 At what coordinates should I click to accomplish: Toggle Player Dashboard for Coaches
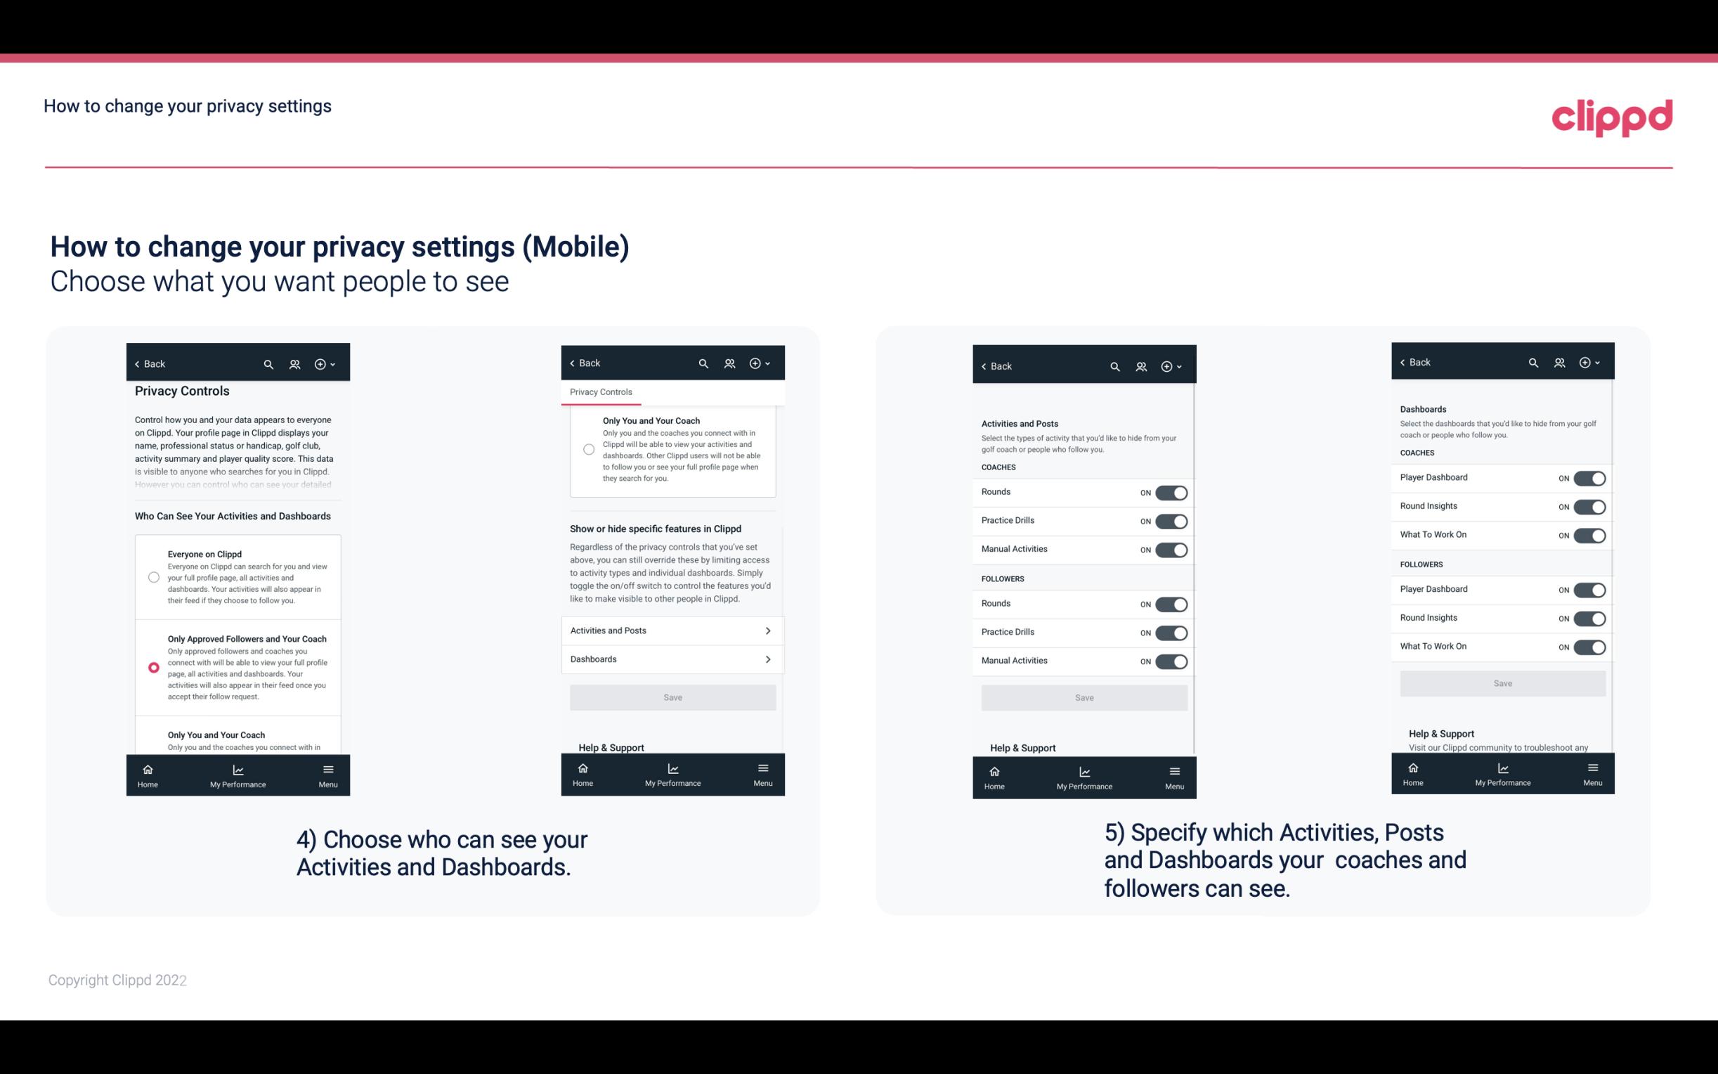click(x=1591, y=478)
